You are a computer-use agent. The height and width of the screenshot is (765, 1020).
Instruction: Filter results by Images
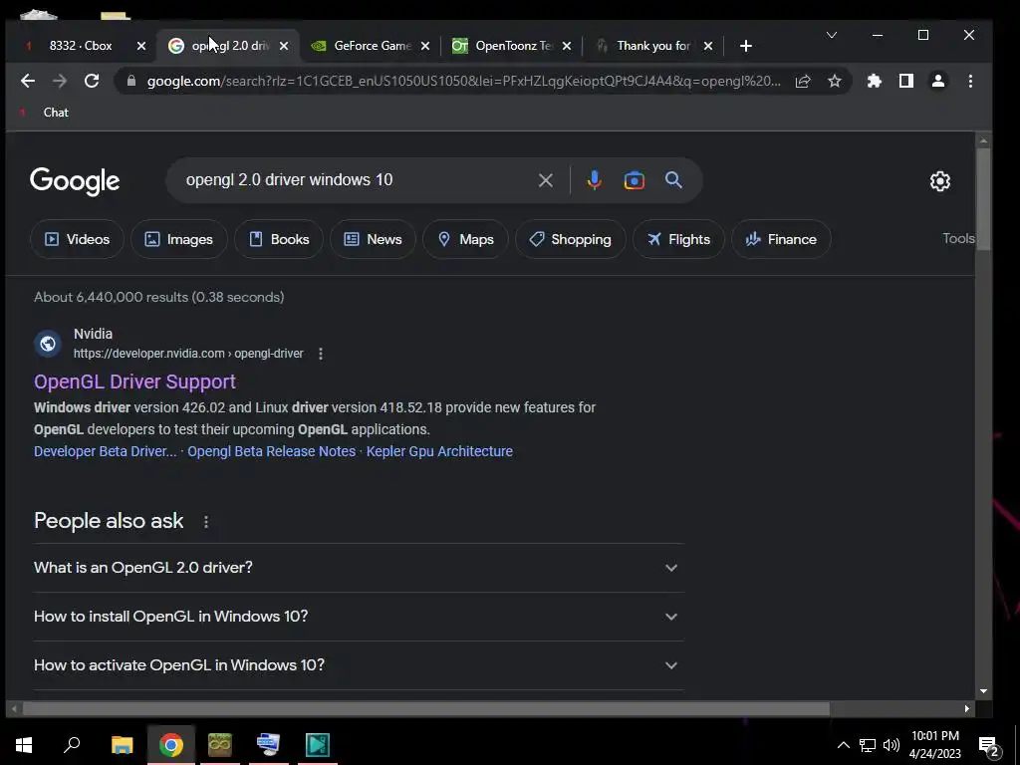(x=179, y=239)
